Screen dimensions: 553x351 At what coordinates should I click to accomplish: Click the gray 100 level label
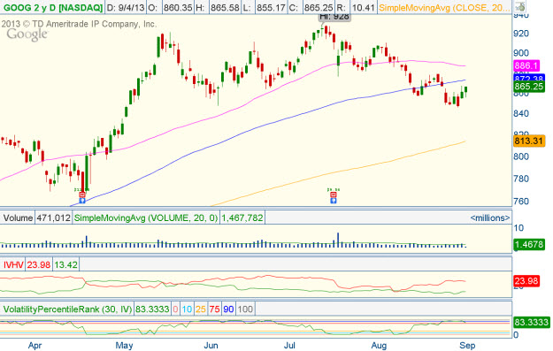click(245, 309)
